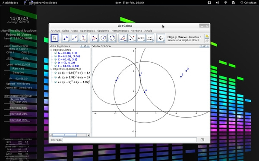
Task: Select point E in the graphics view
Action: click(x=181, y=77)
